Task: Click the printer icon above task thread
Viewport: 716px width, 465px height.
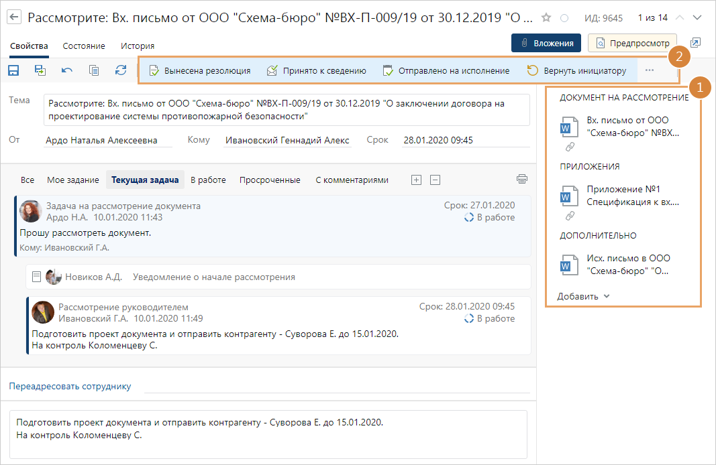Action: [x=522, y=180]
